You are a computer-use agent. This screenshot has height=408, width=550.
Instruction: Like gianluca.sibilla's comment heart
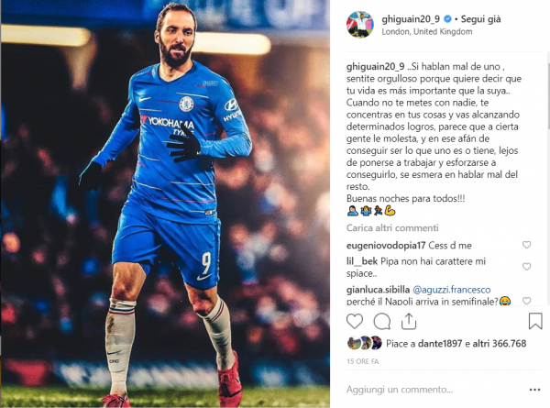click(x=526, y=301)
